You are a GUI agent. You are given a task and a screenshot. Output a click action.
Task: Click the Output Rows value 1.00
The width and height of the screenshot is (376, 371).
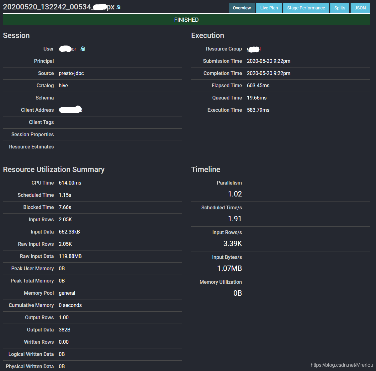point(64,318)
